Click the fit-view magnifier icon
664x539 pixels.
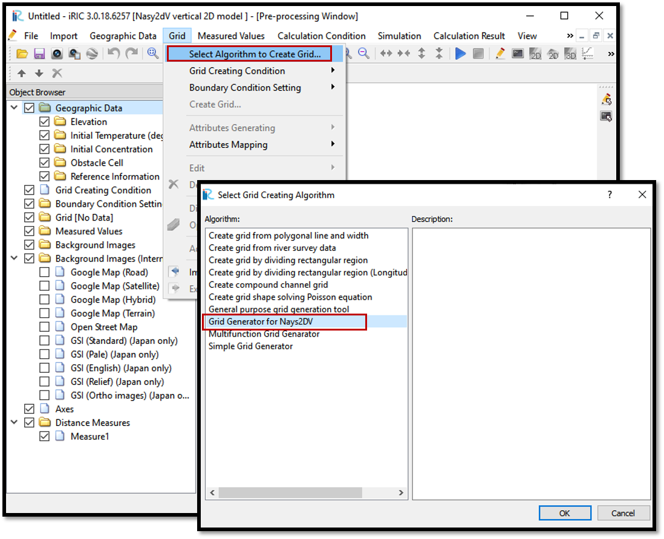click(x=153, y=53)
